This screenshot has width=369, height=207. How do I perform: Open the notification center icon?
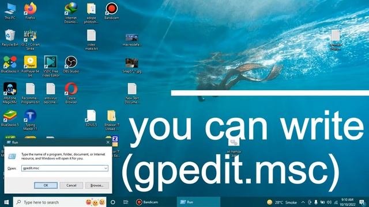tap(363, 202)
